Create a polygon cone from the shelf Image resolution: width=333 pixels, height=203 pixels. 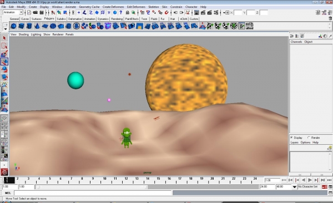pos(37,26)
